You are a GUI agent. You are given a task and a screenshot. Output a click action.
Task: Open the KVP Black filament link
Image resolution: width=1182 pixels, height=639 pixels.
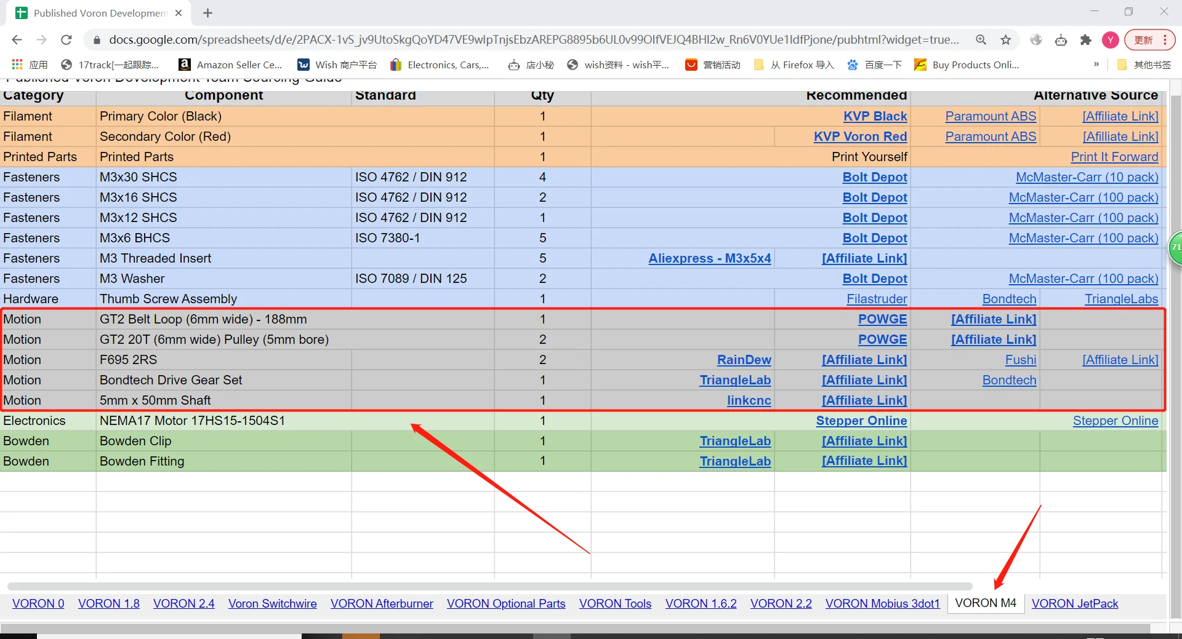click(x=875, y=116)
